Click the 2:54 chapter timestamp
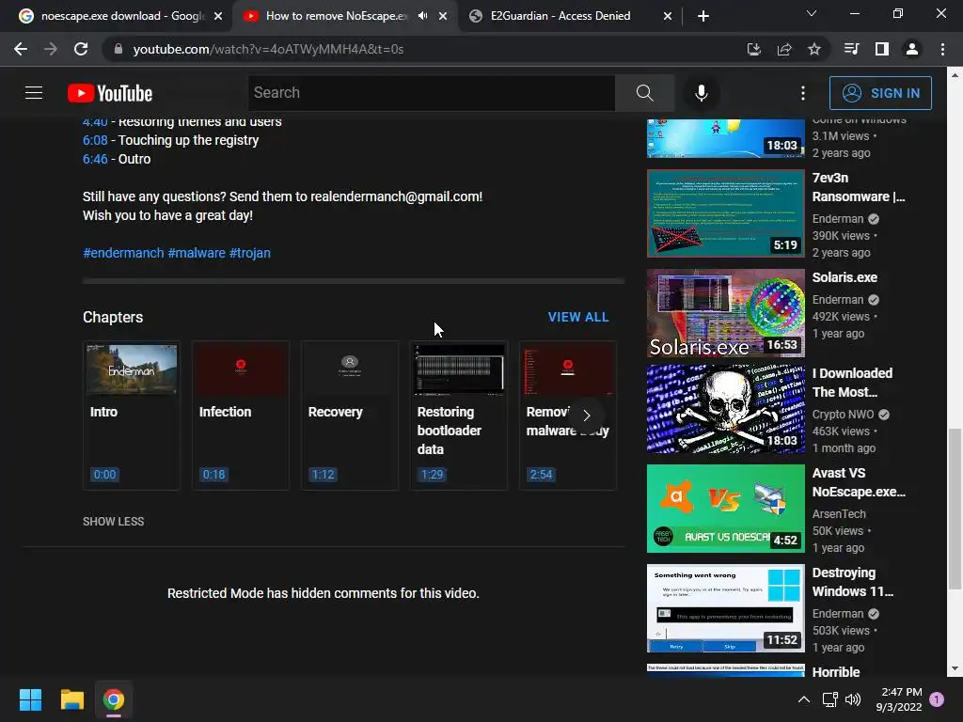 541,475
